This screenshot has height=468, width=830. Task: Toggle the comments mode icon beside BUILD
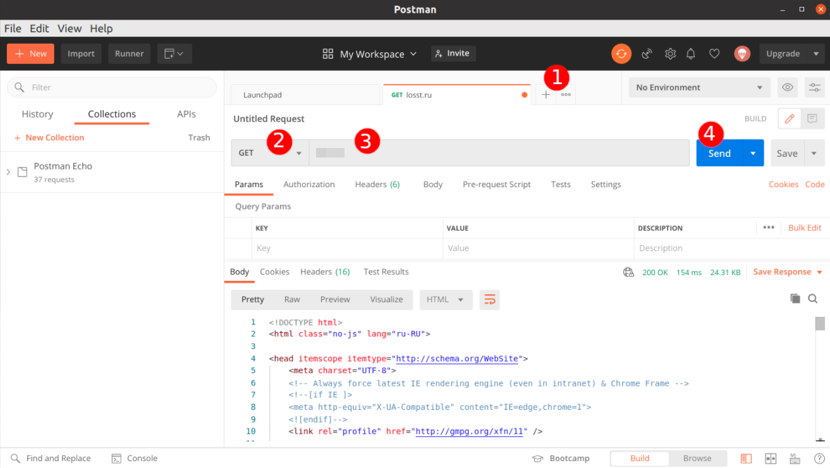[x=812, y=118]
